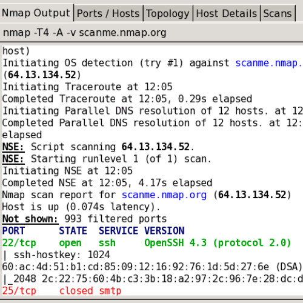Click the 'closed' state for smtp
Screen dimensions: 303x303
point(76,291)
